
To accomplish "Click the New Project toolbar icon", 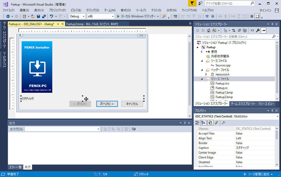I will [x=24, y=16].
